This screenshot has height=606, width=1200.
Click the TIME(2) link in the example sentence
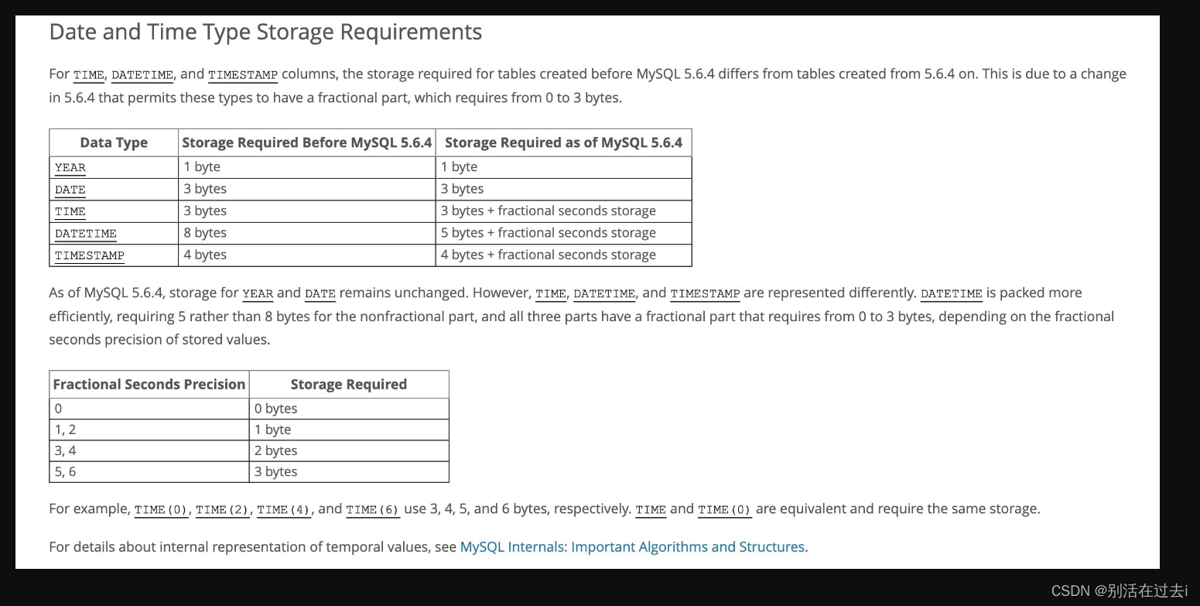(x=222, y=510)
